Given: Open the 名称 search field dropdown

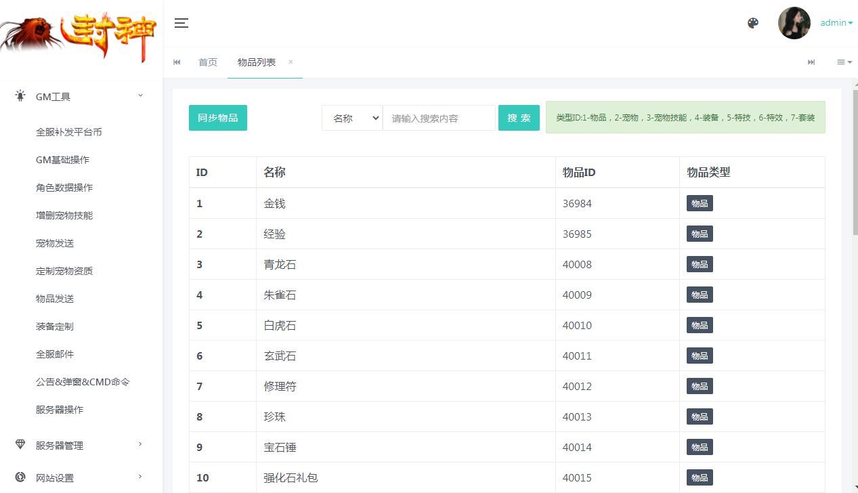Looking at the screenshot, I should [x=351, y=117].
